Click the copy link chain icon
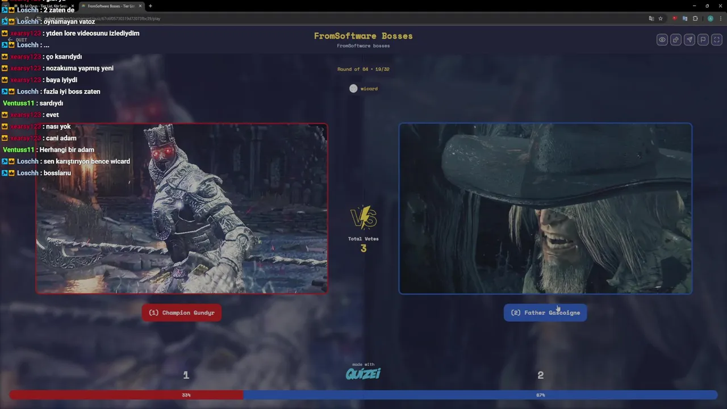Image resolution: width=727 pixels, height=409 pixels. [676, 40]
